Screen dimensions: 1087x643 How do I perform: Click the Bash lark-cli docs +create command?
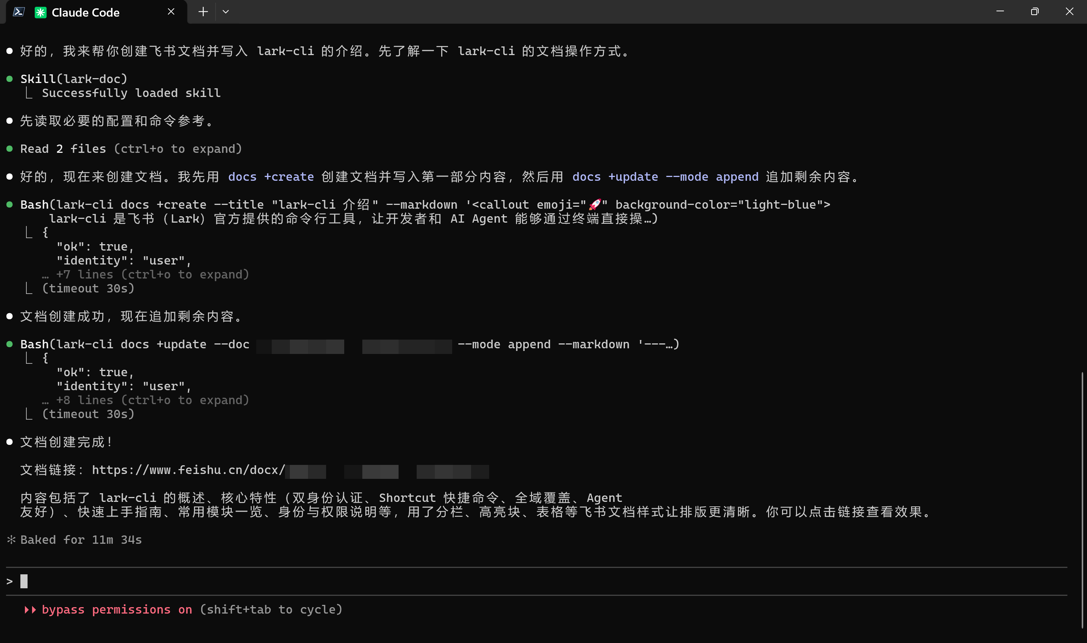425,211
